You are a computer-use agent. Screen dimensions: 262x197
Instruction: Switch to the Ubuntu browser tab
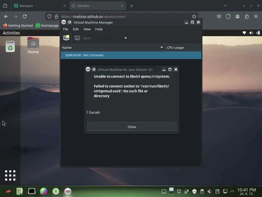tap(98, 6)
